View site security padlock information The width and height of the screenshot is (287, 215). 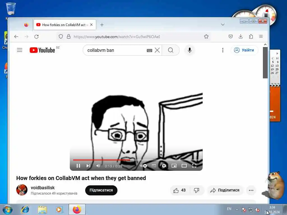pyautogui.click(x=69, y=37)
